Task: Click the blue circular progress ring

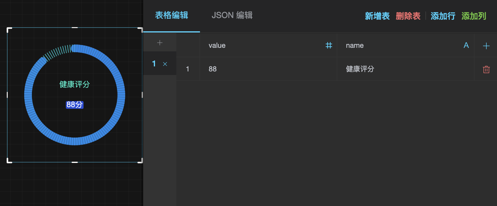Action: click(x=121, y=95)
